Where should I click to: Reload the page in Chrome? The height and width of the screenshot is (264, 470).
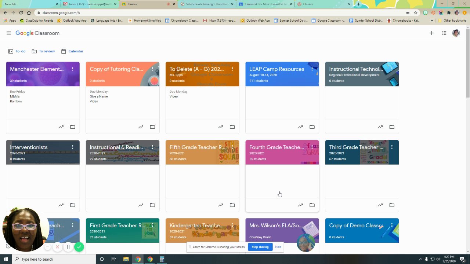point(21,12)
